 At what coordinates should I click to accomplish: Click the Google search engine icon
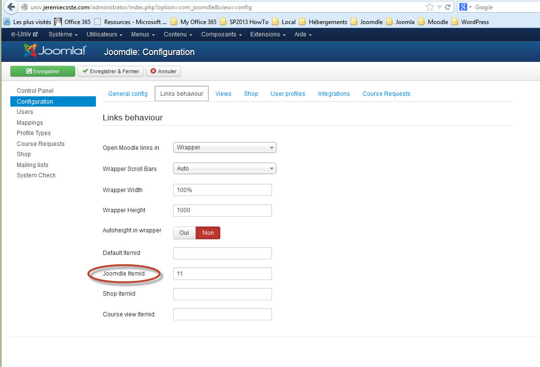[463, 7]
